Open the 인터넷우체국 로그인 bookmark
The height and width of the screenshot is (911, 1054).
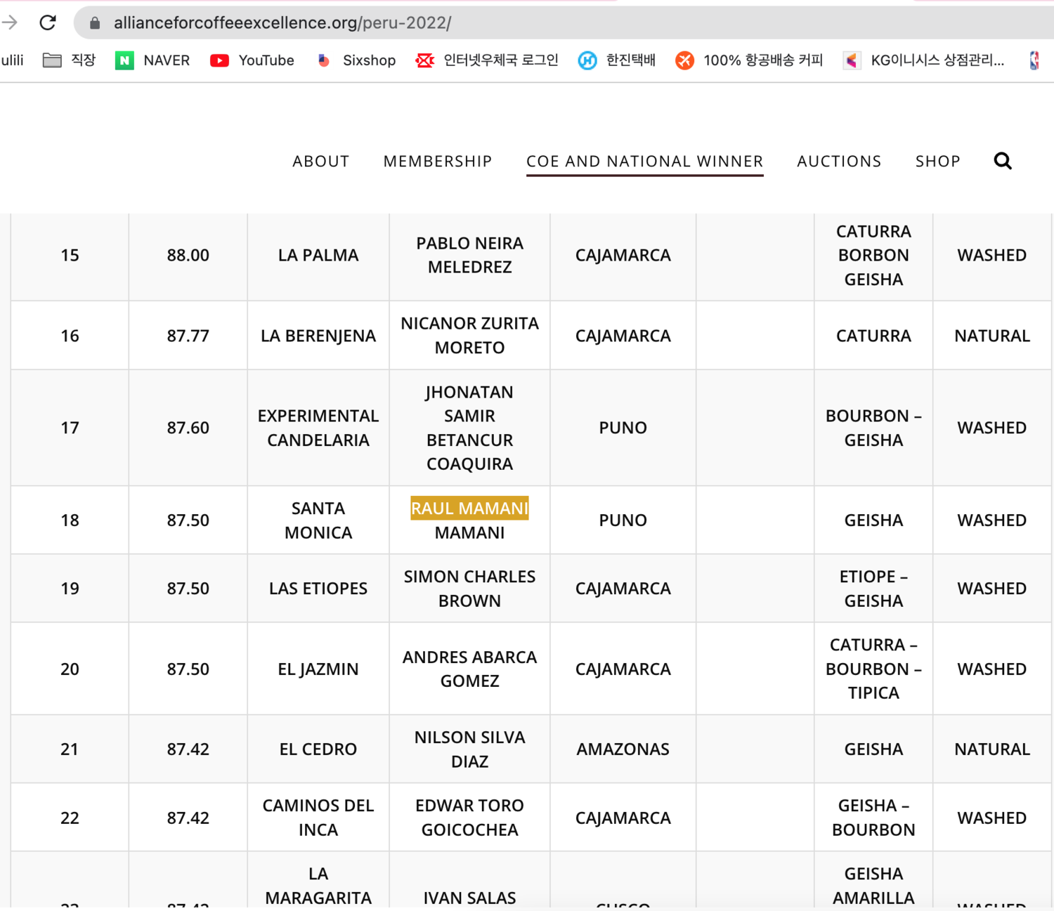(487, 60)
